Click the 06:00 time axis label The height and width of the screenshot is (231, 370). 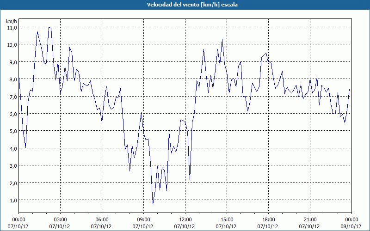pos(102,220)
